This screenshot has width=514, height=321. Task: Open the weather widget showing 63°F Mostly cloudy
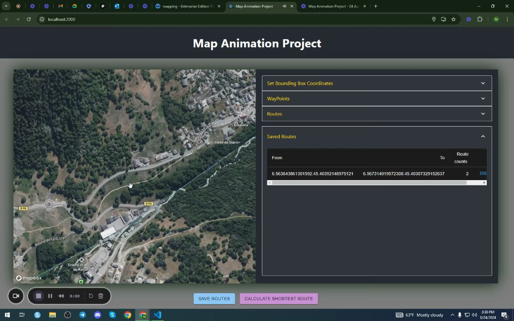419,315
